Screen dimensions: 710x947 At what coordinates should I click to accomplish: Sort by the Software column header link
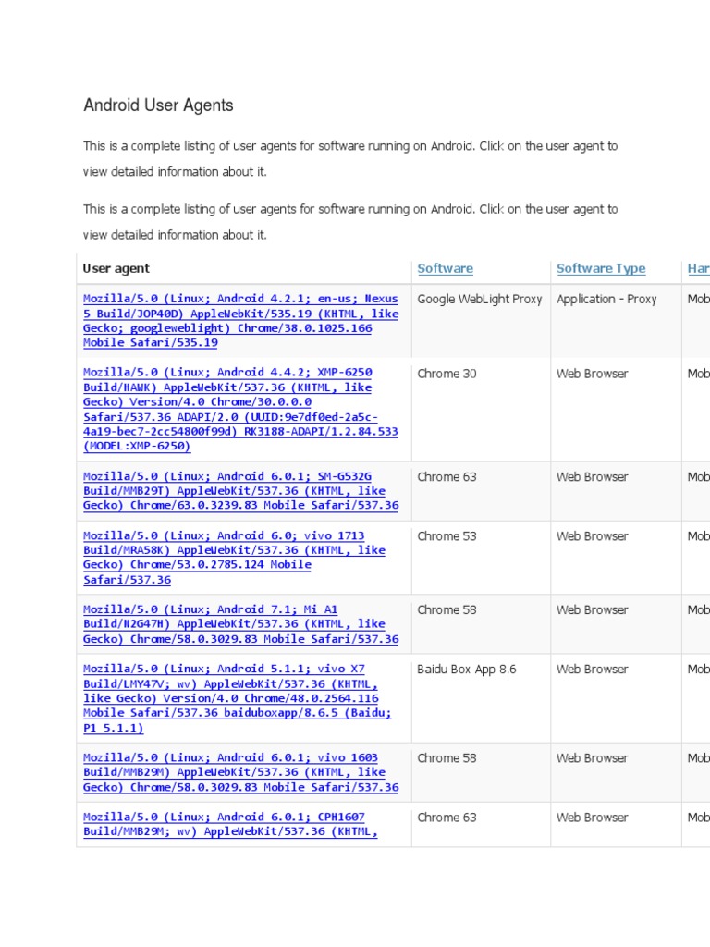tap(445, 269)
